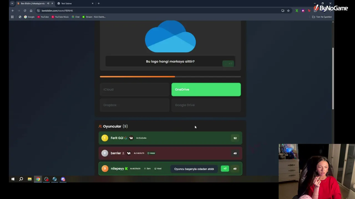This screenshot has height=199, width=355.
Task: Close the Ben Bildim tab
Action: tap(52, 3)
